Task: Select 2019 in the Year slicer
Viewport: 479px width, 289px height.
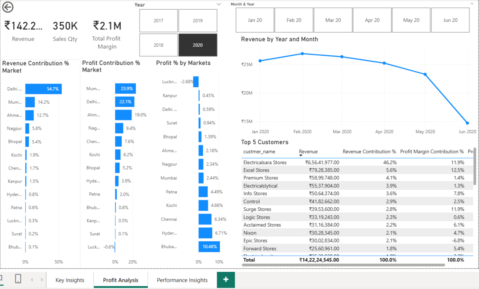Action: pos(198,21)
